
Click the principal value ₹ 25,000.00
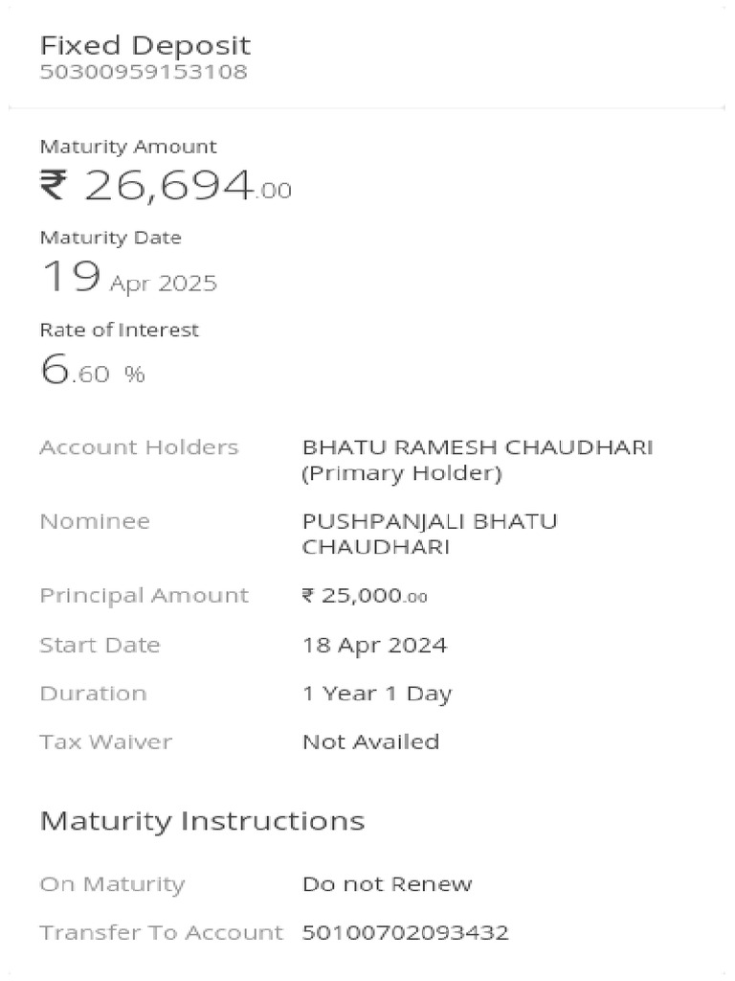(365, 596)
